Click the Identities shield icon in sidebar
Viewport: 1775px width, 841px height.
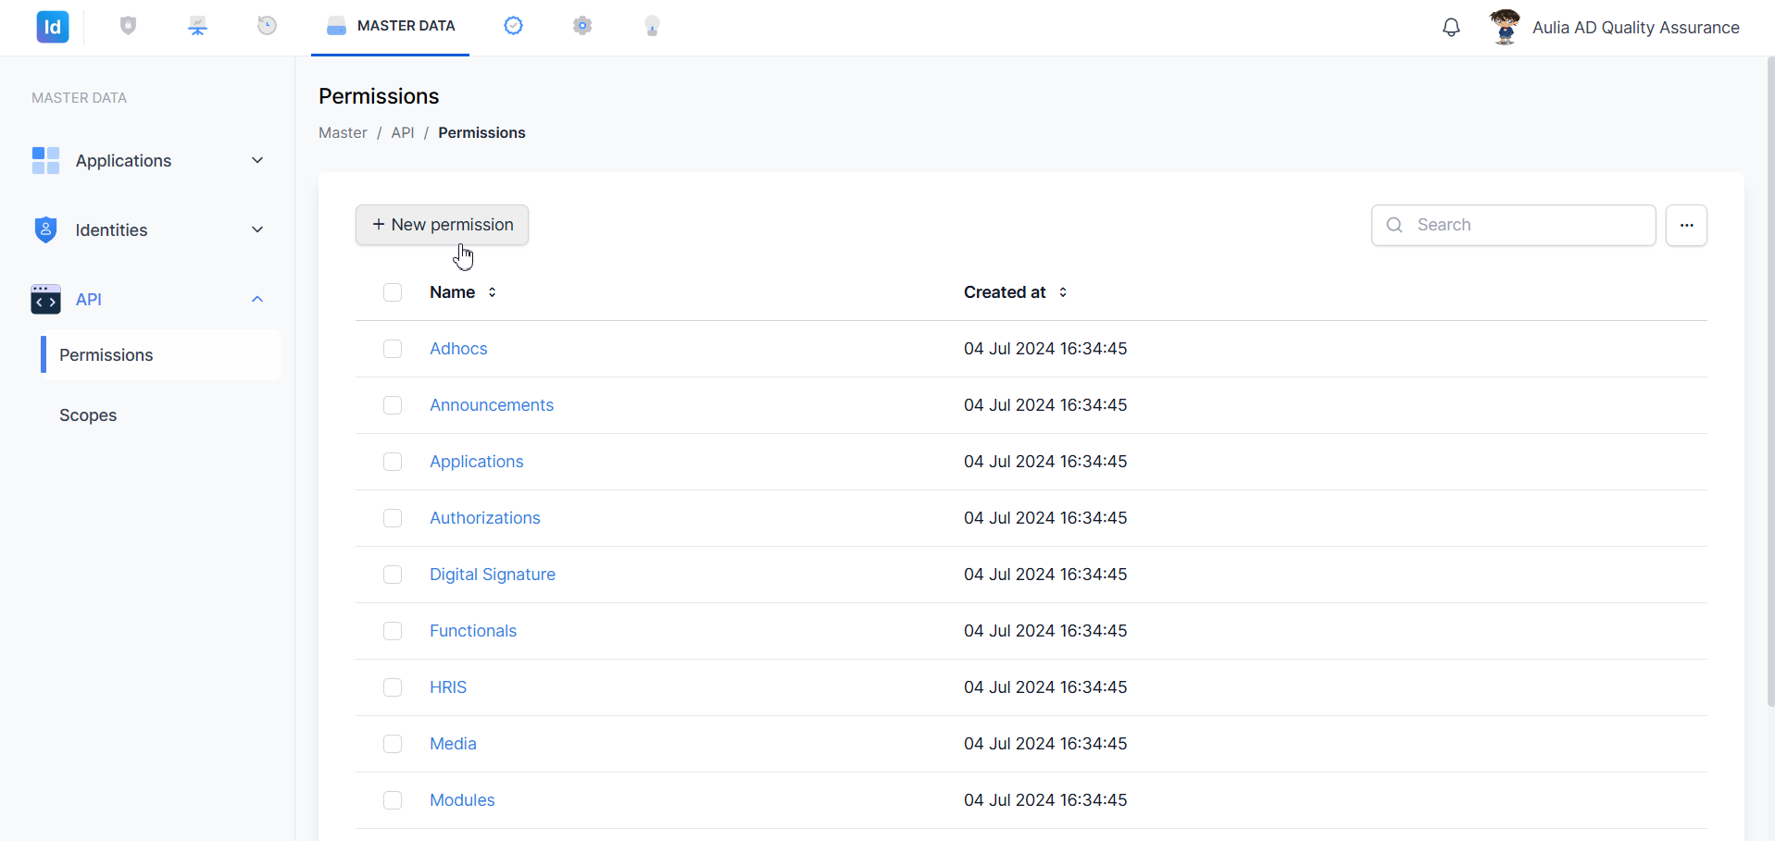45,229
